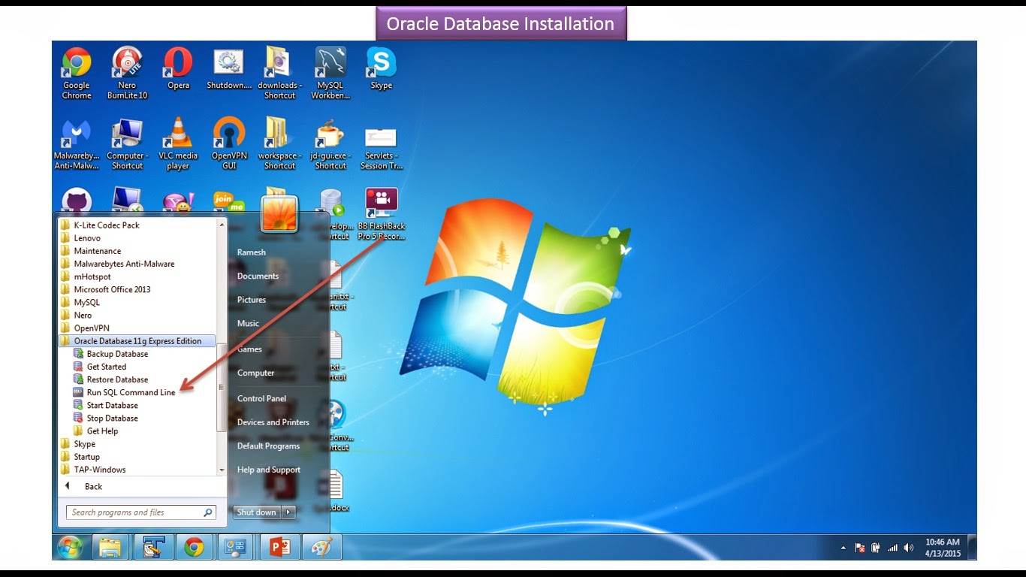
Task: Click the user account picture thumbnail
Action: point(279,215)
